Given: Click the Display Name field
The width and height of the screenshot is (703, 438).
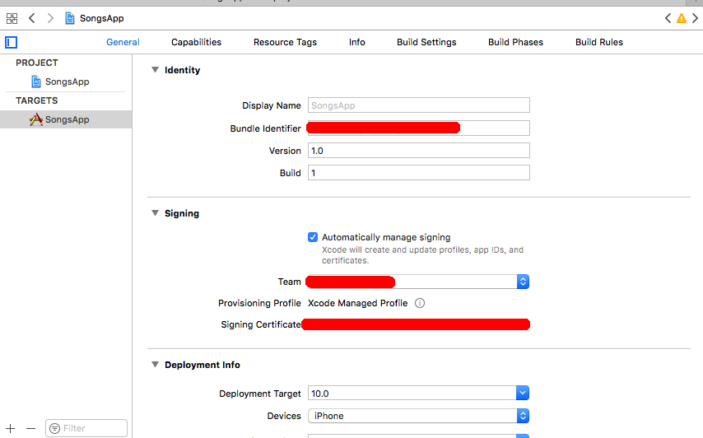Looking at the screenshot, I should 419,105.
